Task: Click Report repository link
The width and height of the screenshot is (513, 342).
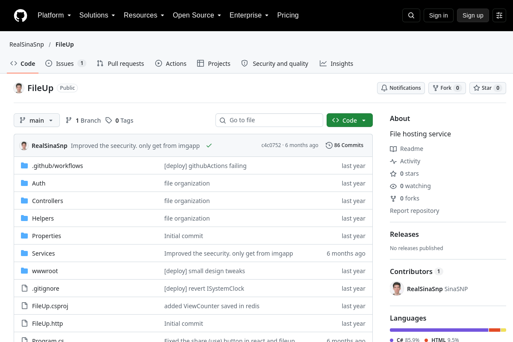Action: point(415,211)
